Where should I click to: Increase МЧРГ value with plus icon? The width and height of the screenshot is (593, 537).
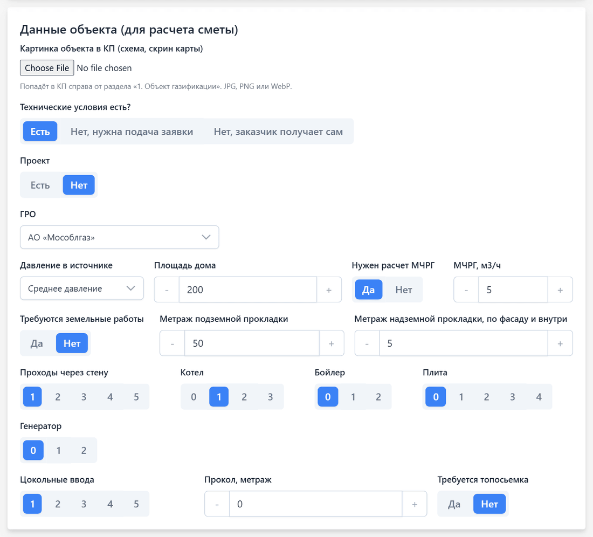(x=560, y=290)
